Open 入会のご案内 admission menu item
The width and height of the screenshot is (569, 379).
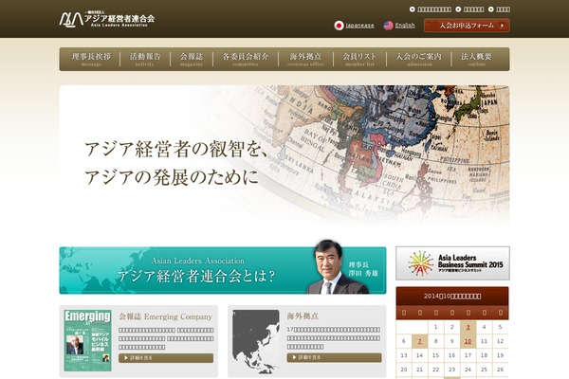tap(419, 59)
